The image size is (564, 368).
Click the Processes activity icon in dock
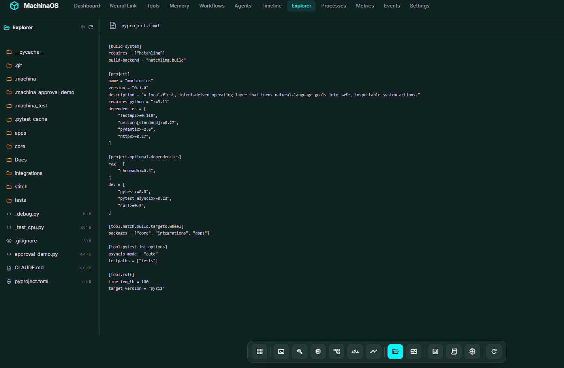[x=414, y=351]
